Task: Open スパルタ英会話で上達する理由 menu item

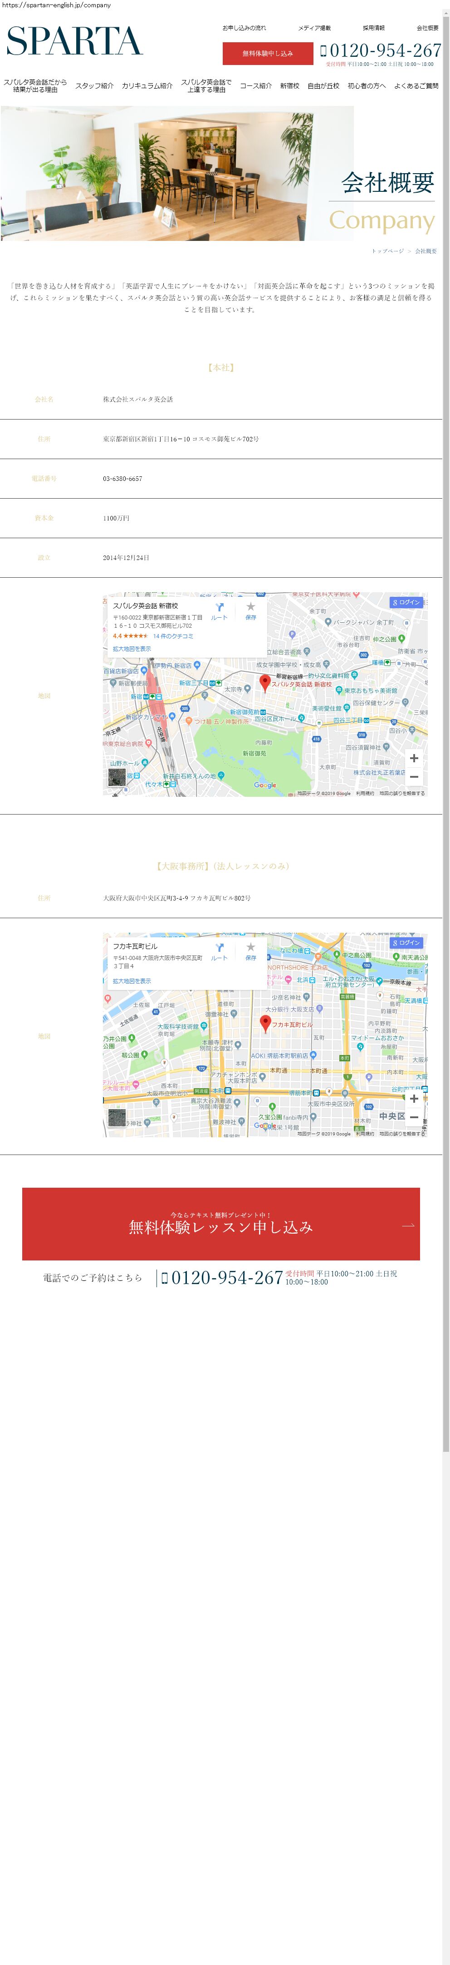Action: pyautogui.click(x=206, y=86)
